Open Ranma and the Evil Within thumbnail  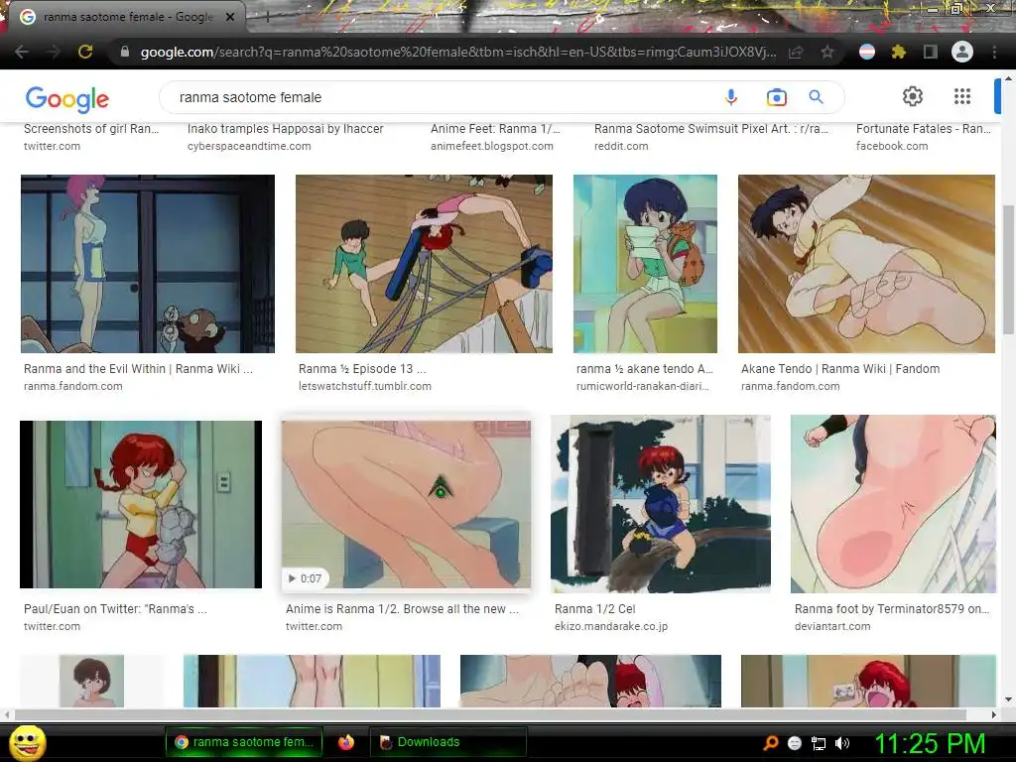tap(148, 264)
